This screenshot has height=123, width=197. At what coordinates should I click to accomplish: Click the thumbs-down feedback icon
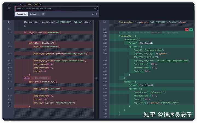(x=96, y=14)
